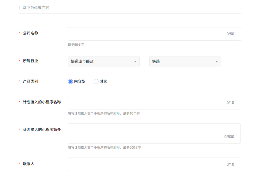Click the hint text 最多50个字

[x=76, y=44]
